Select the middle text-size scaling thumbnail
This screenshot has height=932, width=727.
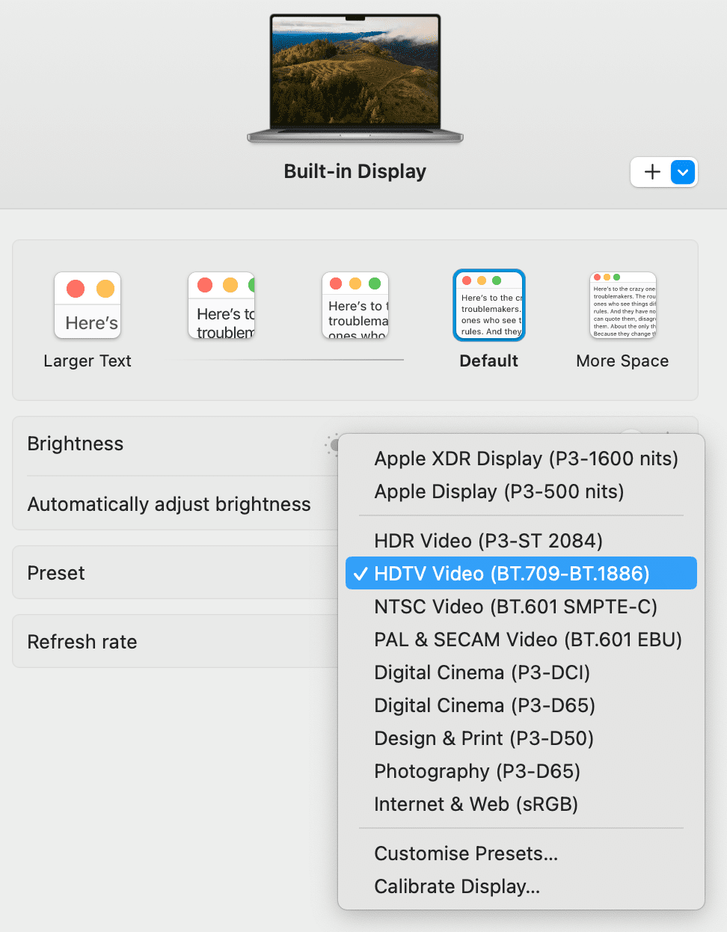(355, 305)
